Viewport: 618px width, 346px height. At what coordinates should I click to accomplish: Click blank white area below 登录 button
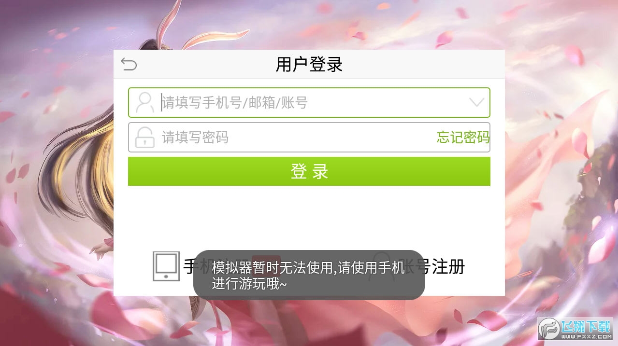(x=309, y=217)
